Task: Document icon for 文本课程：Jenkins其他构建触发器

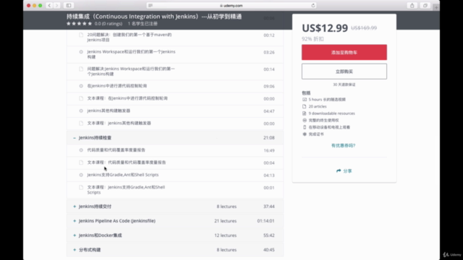Action: [x=81, y=123]
